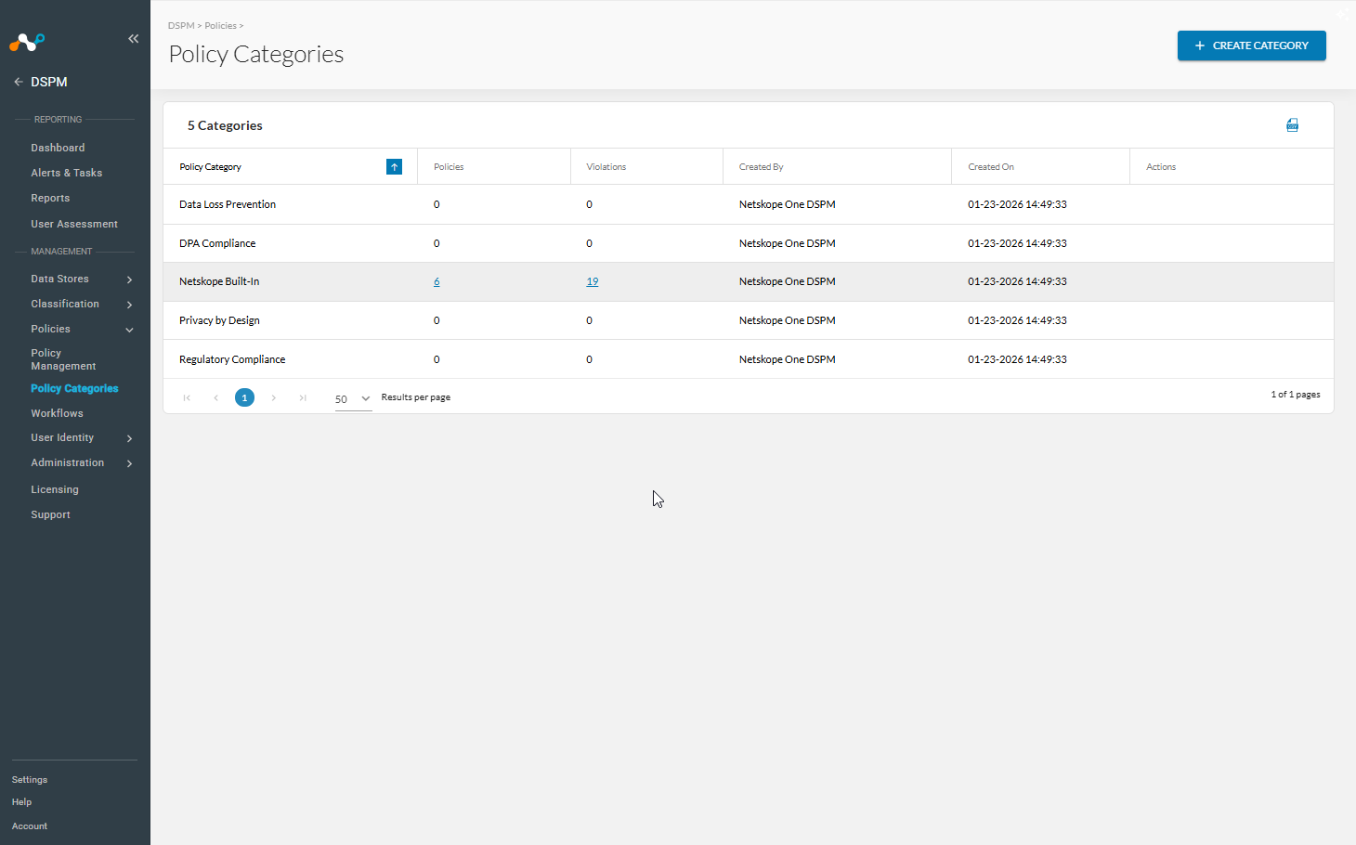This screenshot has height=845, width=1356.
Task: Open Account in the sidebar footer
Action: click(x=30, y=826)
